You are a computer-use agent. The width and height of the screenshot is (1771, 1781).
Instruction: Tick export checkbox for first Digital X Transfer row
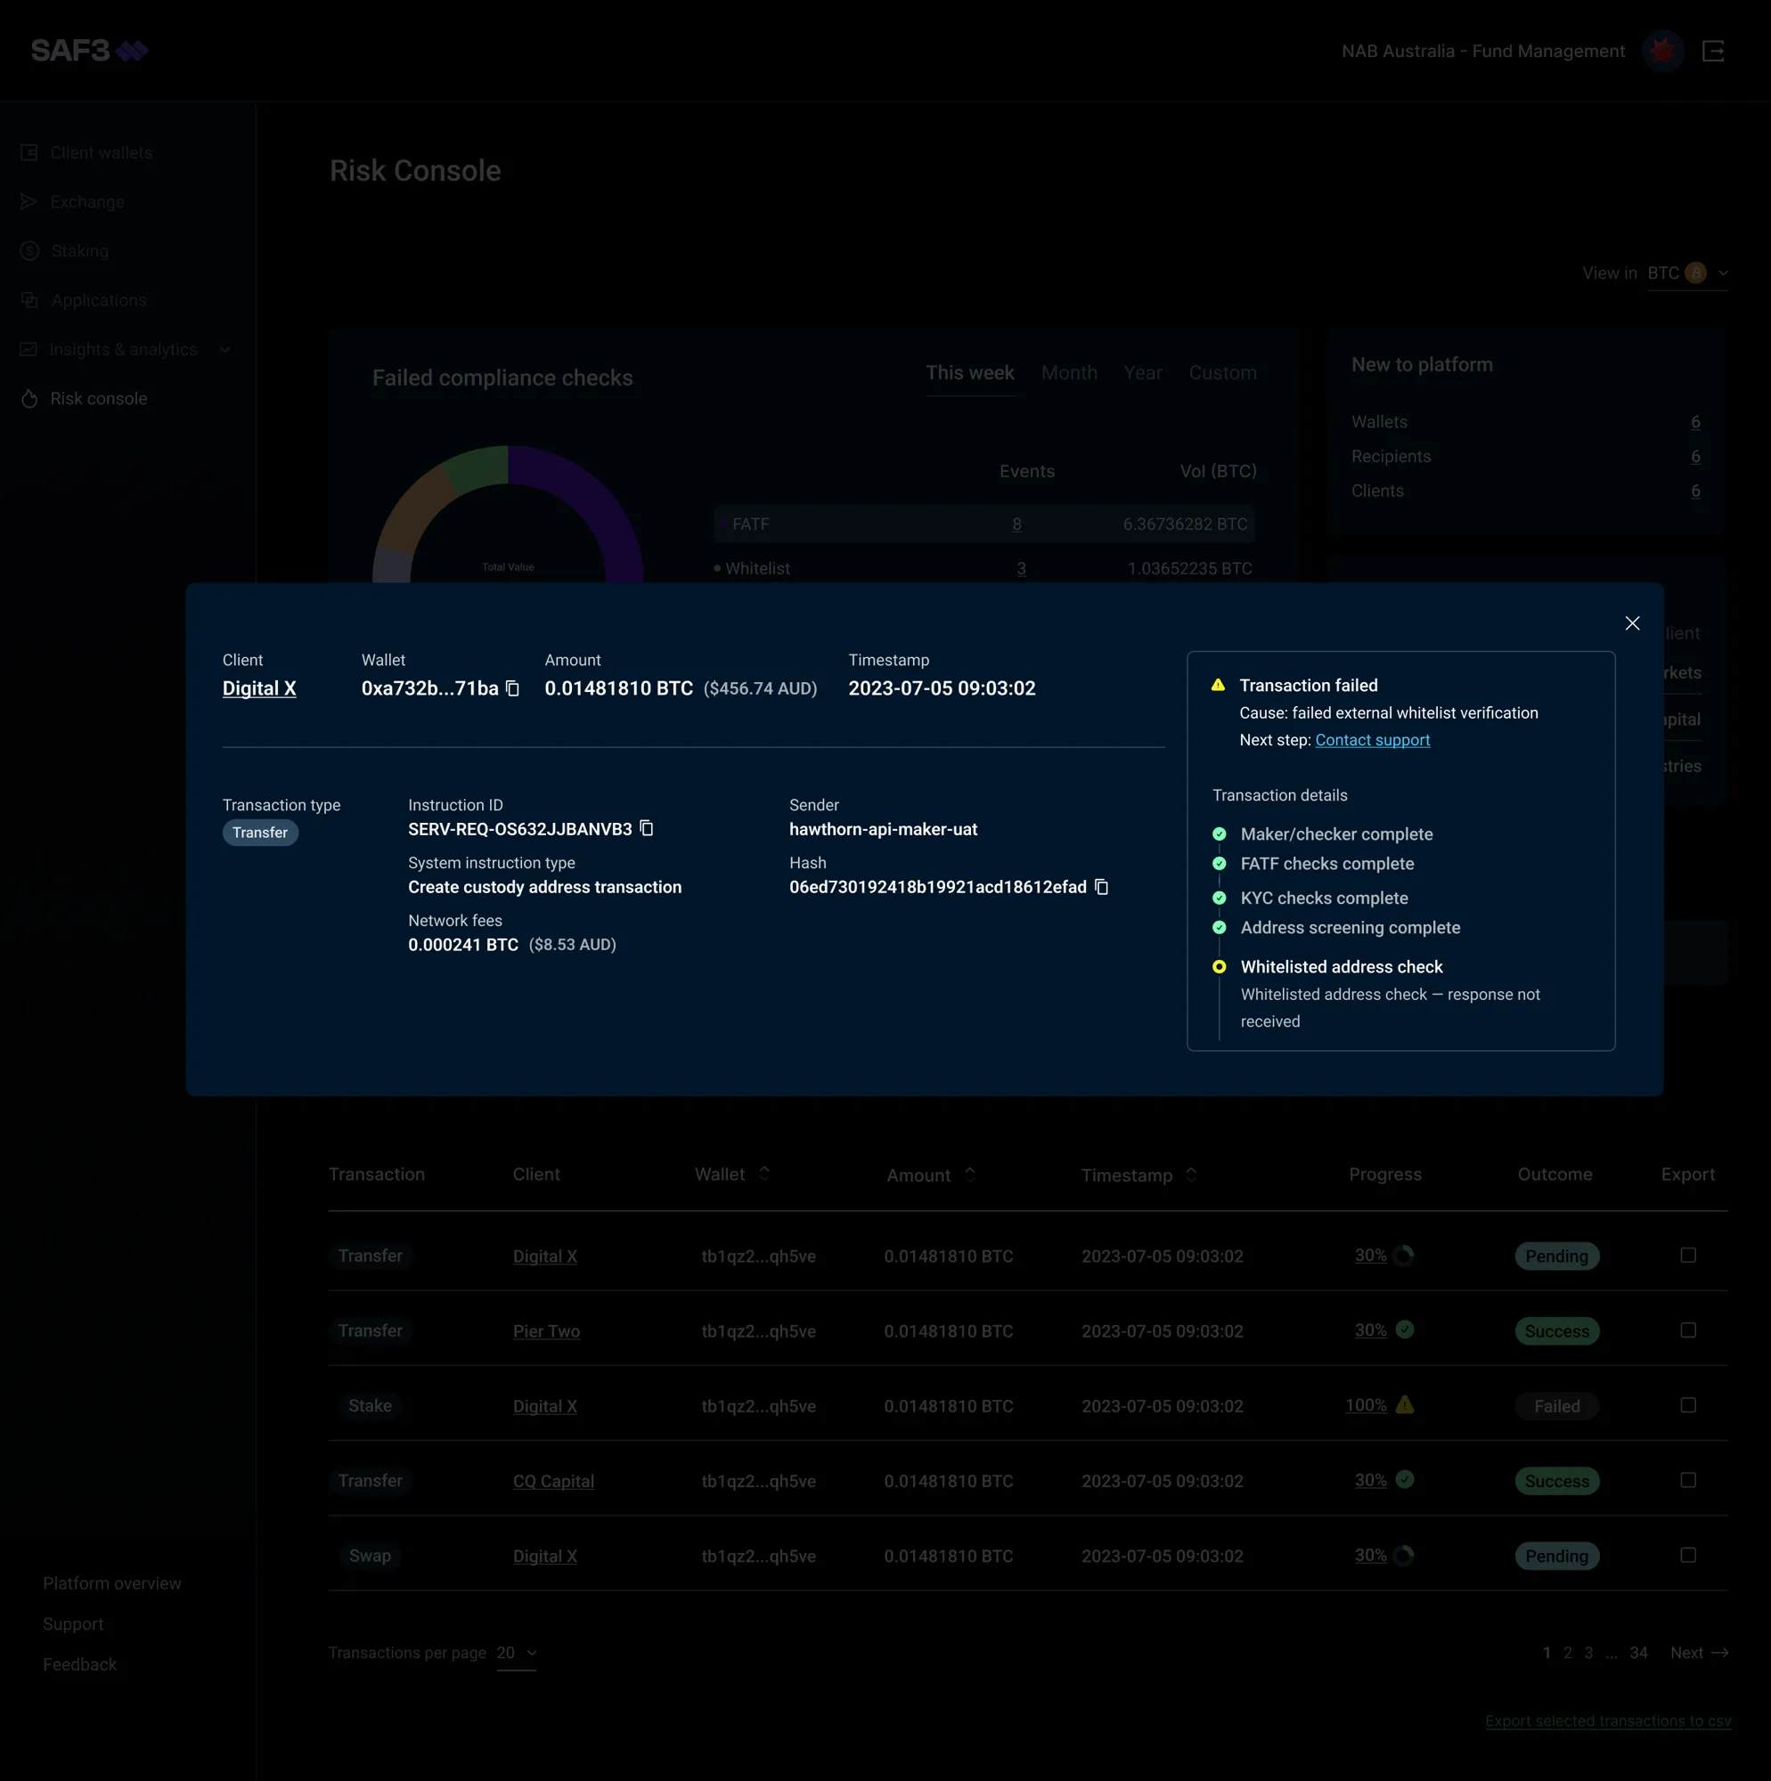coord(1688,1256)
